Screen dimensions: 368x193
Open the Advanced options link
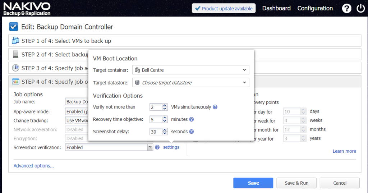point(33,166)
